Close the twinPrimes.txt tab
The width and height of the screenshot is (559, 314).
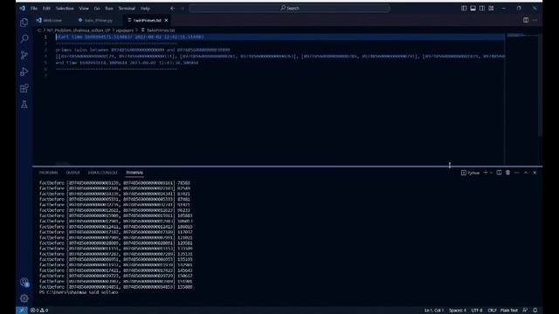[166, 20]
